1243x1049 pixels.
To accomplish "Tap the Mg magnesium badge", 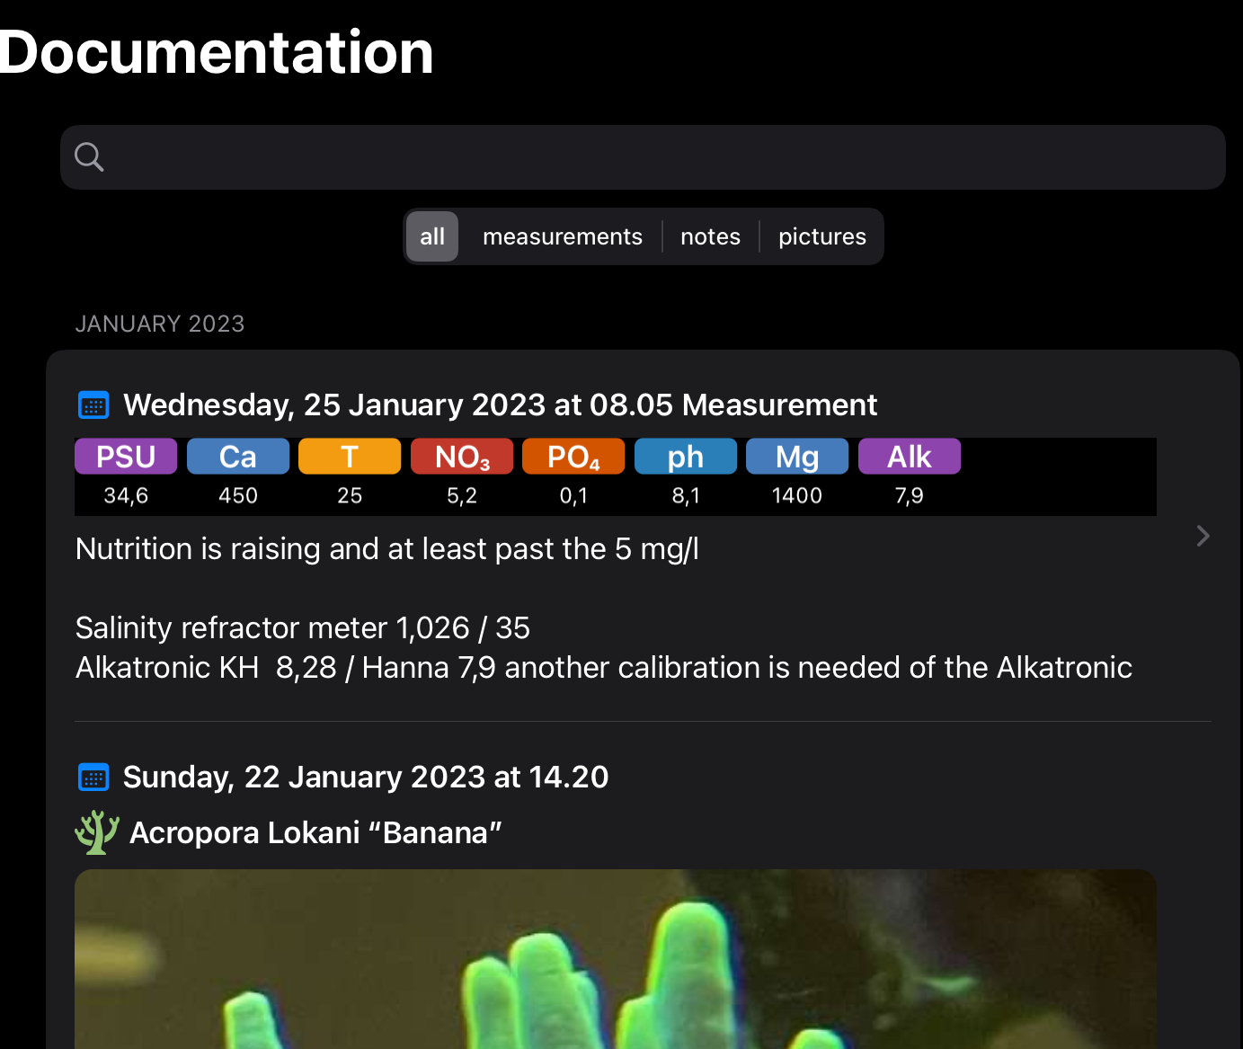I will [x=797, y=457].
